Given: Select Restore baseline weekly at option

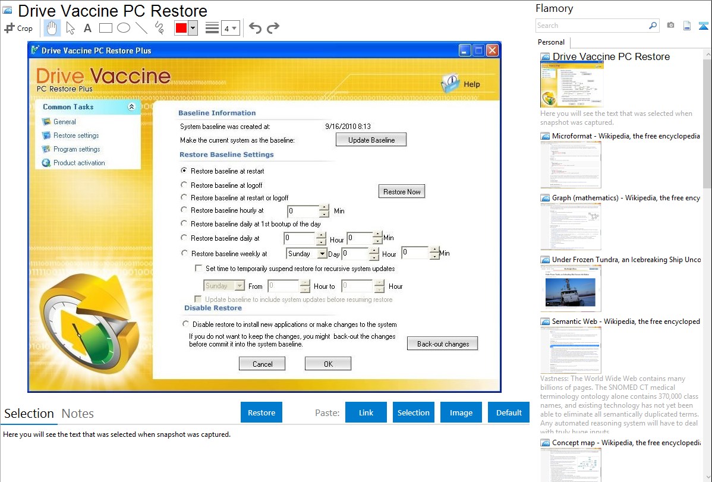Looking at the screenshot, I should pyautogui.click(x=184, y=253).
